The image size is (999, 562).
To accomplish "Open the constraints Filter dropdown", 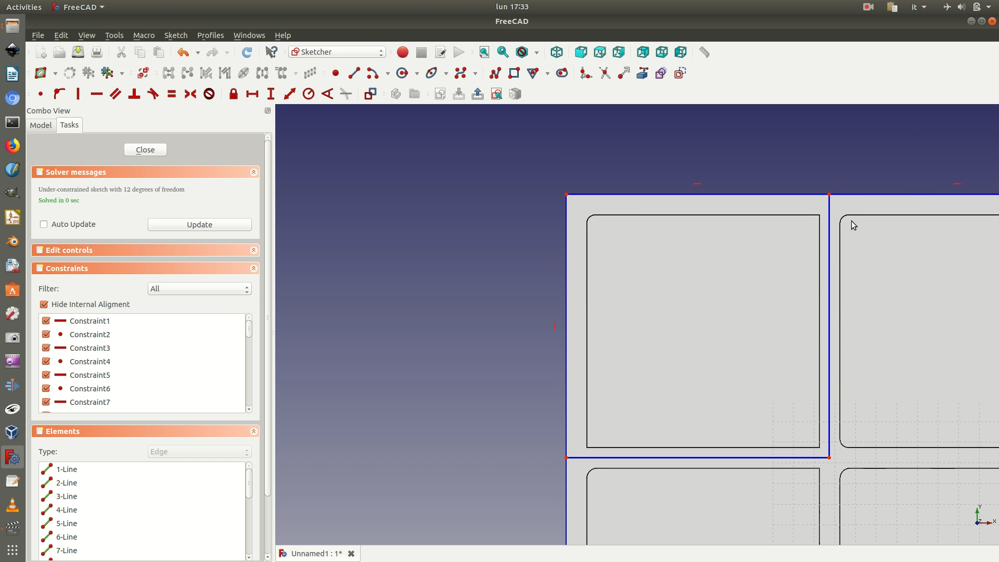I will [199, 289].
